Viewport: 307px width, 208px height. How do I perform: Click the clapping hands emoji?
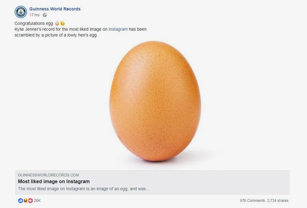62,23
